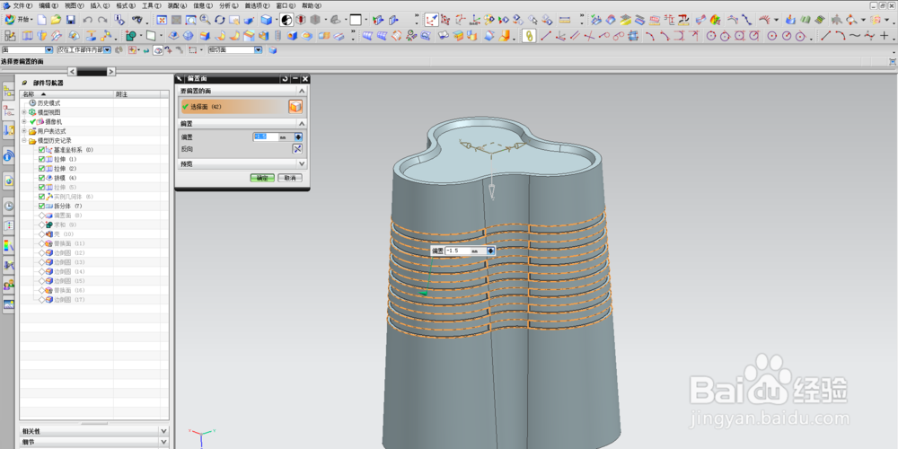Open the Part Navigator sidebar tab
Viewport: 898px width, 449px height.
point(9,111)
